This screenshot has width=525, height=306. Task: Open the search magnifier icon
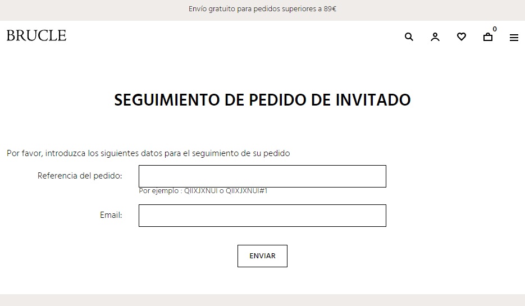[x=409, y=37]
